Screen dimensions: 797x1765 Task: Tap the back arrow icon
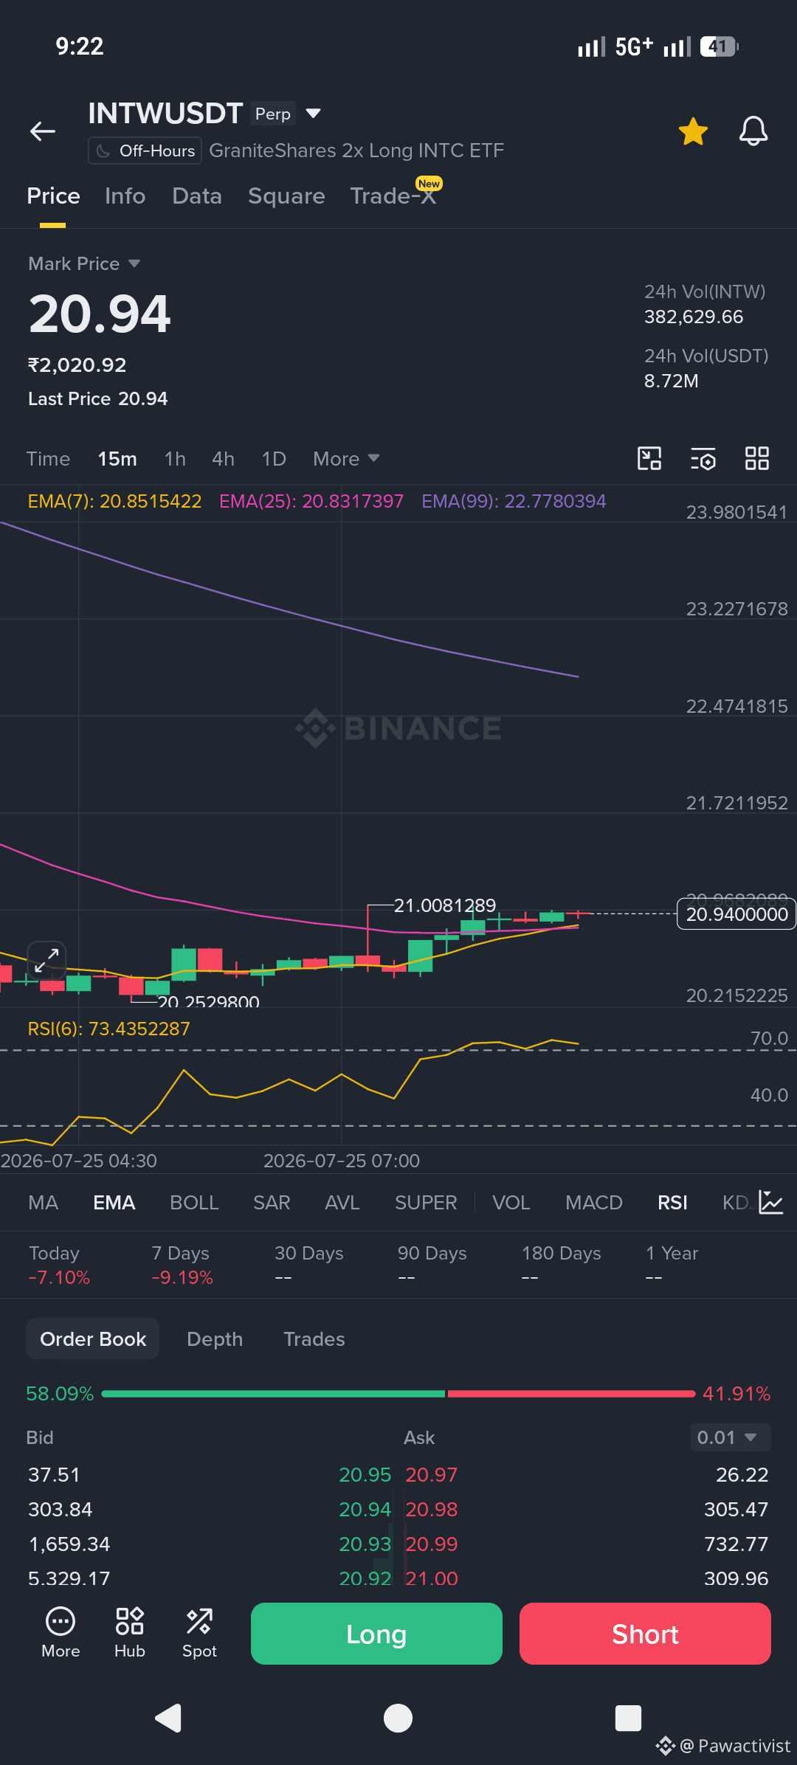pyautogui.click(x=43, y=131)
